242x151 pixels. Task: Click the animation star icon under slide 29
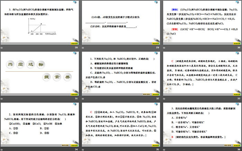[83, 48]
